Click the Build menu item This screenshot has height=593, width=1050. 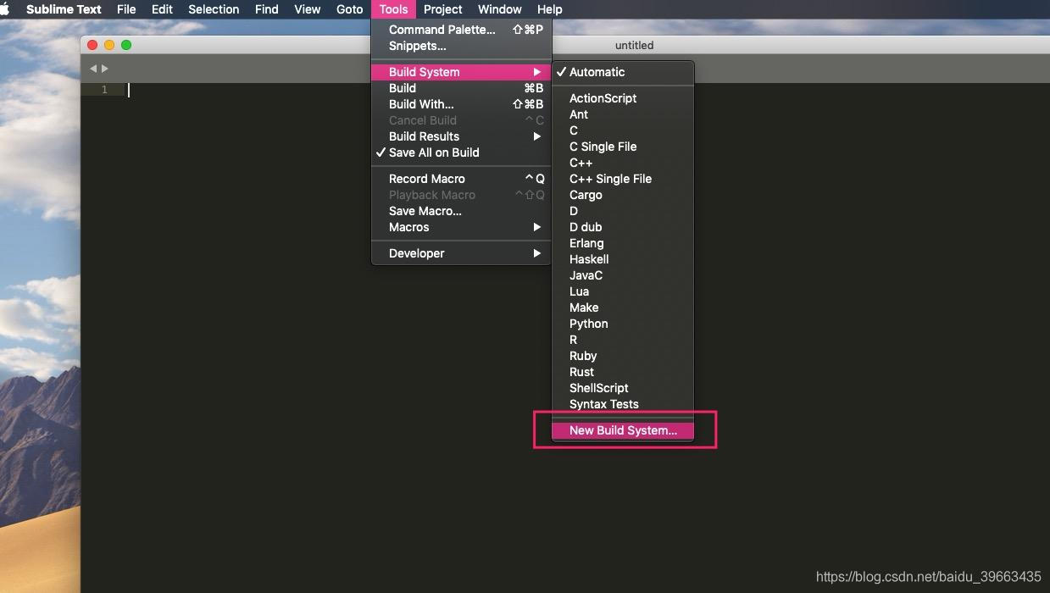461,88
